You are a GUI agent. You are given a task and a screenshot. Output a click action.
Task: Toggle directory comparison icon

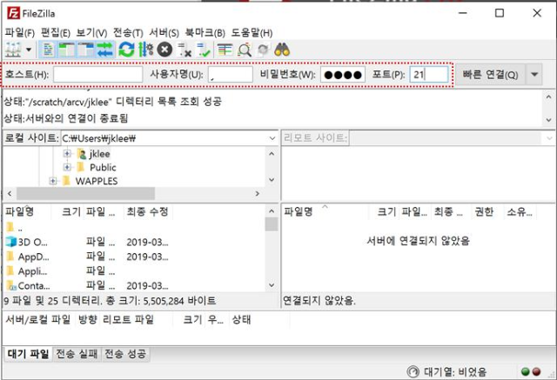[245, 50]
